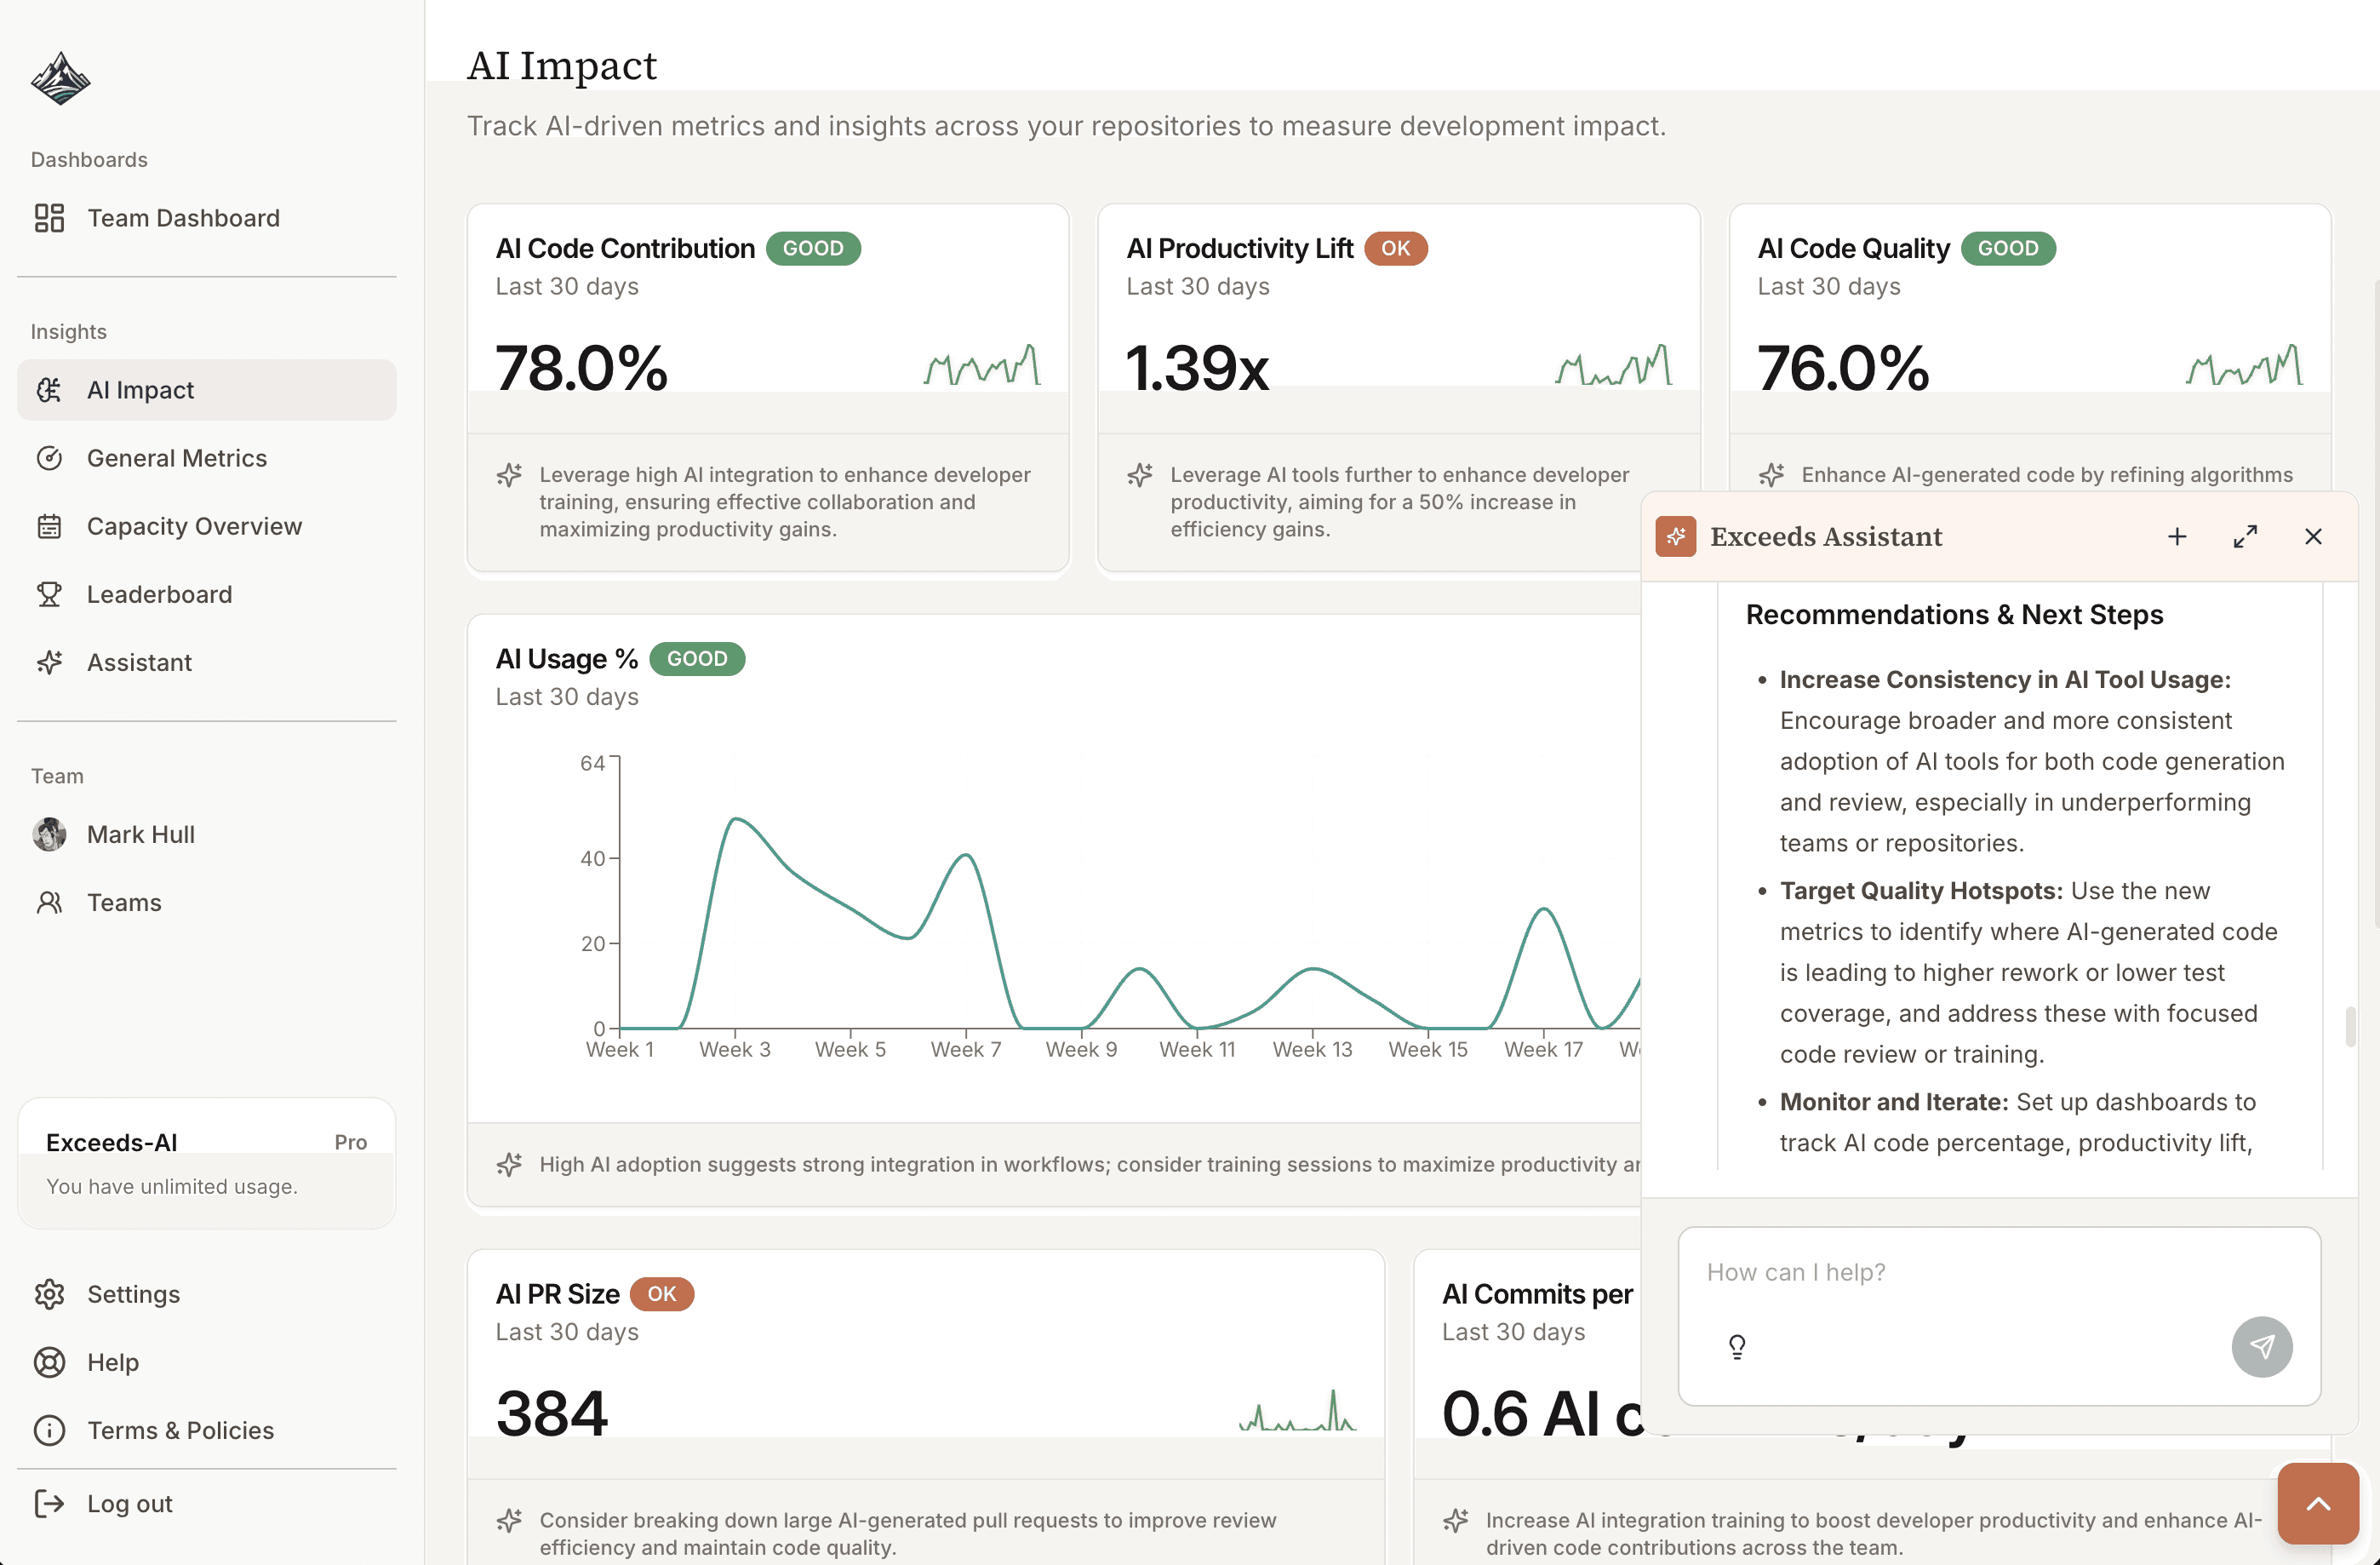
Task: Click the Assistant sparkle icon in sidebar
Action: (x=49, y=662)
